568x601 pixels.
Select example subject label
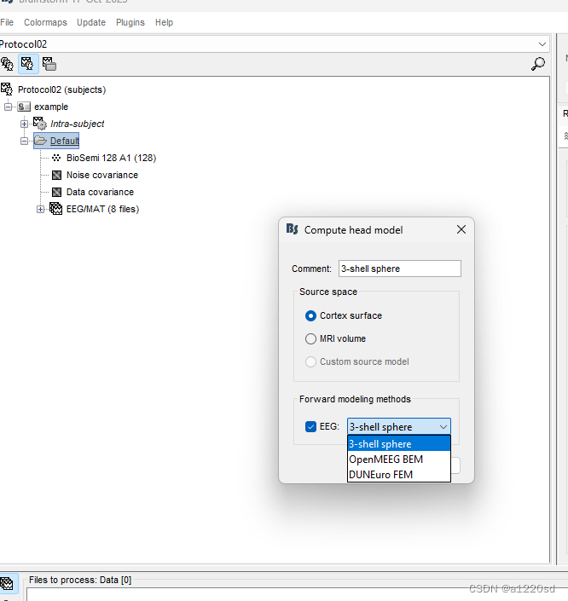[x=51, y=107]
